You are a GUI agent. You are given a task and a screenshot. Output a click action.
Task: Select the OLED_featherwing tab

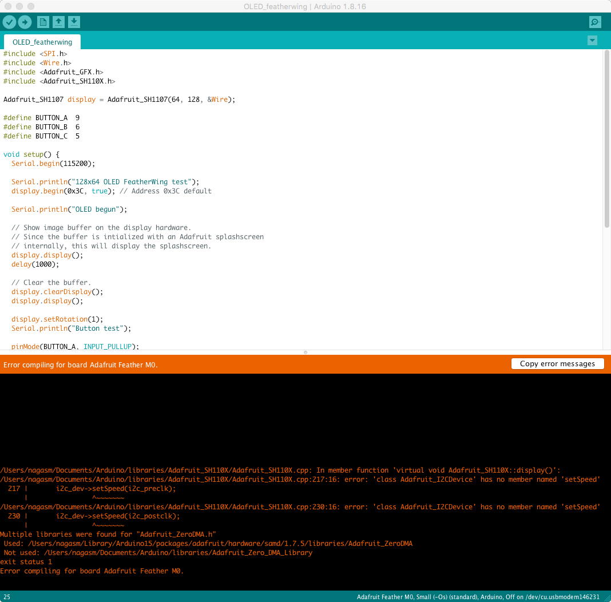point(42,42)
